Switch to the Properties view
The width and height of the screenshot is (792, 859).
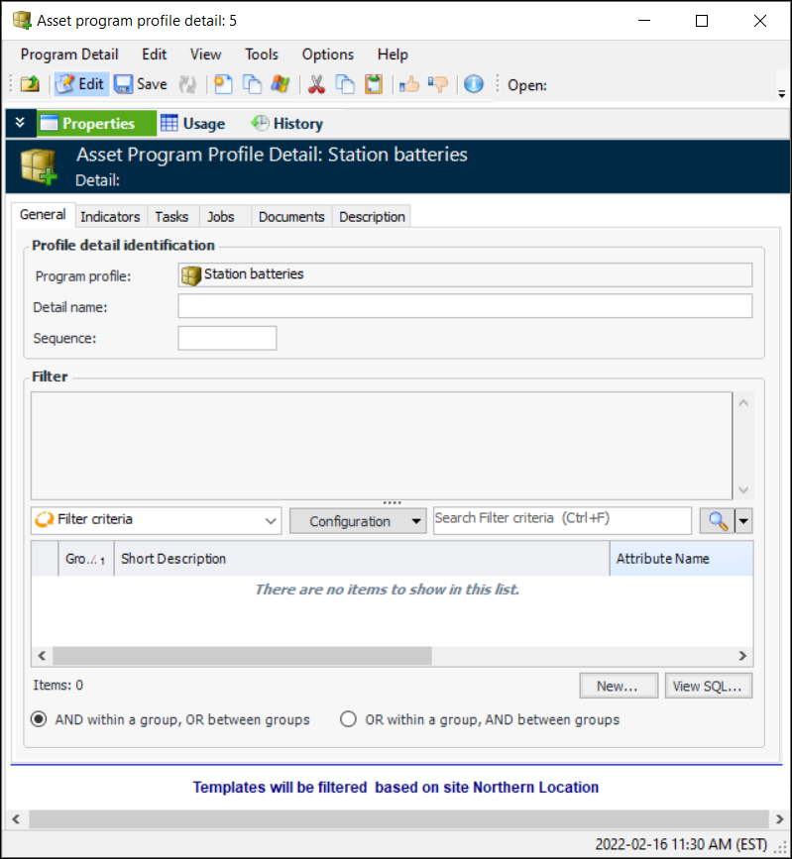[96, 123]
